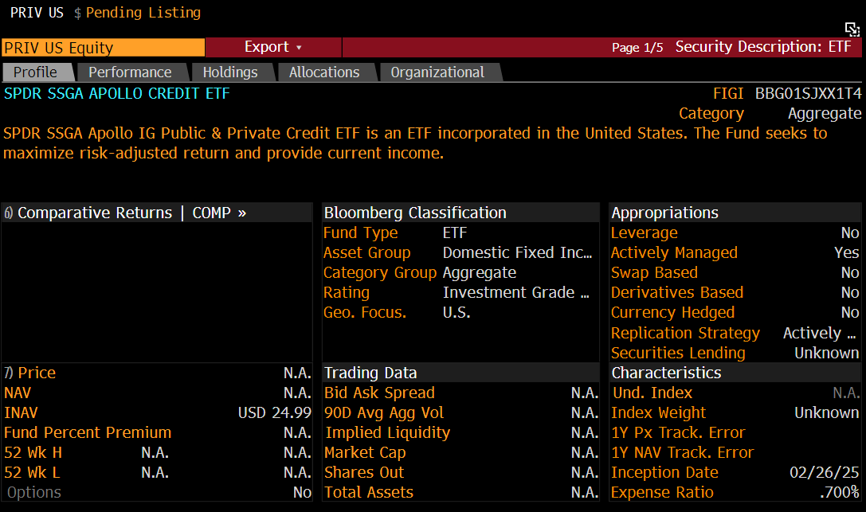Click the Total Assets label
The image size is (866, 512).
point(369,492)
